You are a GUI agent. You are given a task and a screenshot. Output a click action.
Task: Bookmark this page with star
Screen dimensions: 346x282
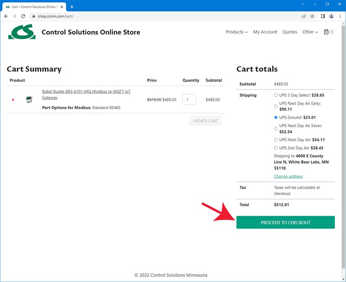point(312,16)
